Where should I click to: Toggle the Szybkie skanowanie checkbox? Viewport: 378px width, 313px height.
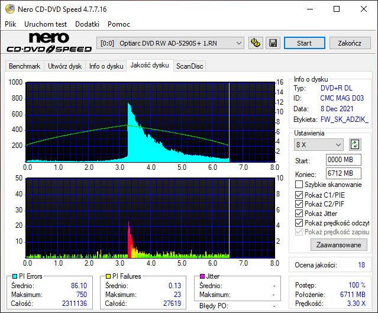[x=299, y=185]
